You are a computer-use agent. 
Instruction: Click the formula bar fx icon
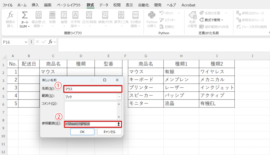(x=50, y=42)
